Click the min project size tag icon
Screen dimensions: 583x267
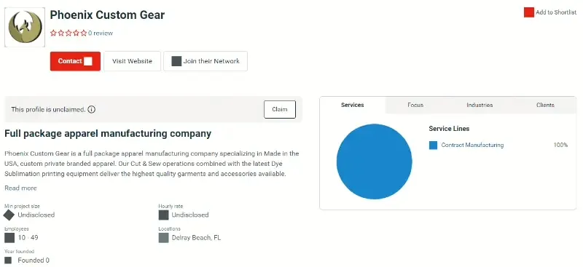pyautogui.click(x=9, y=215)
